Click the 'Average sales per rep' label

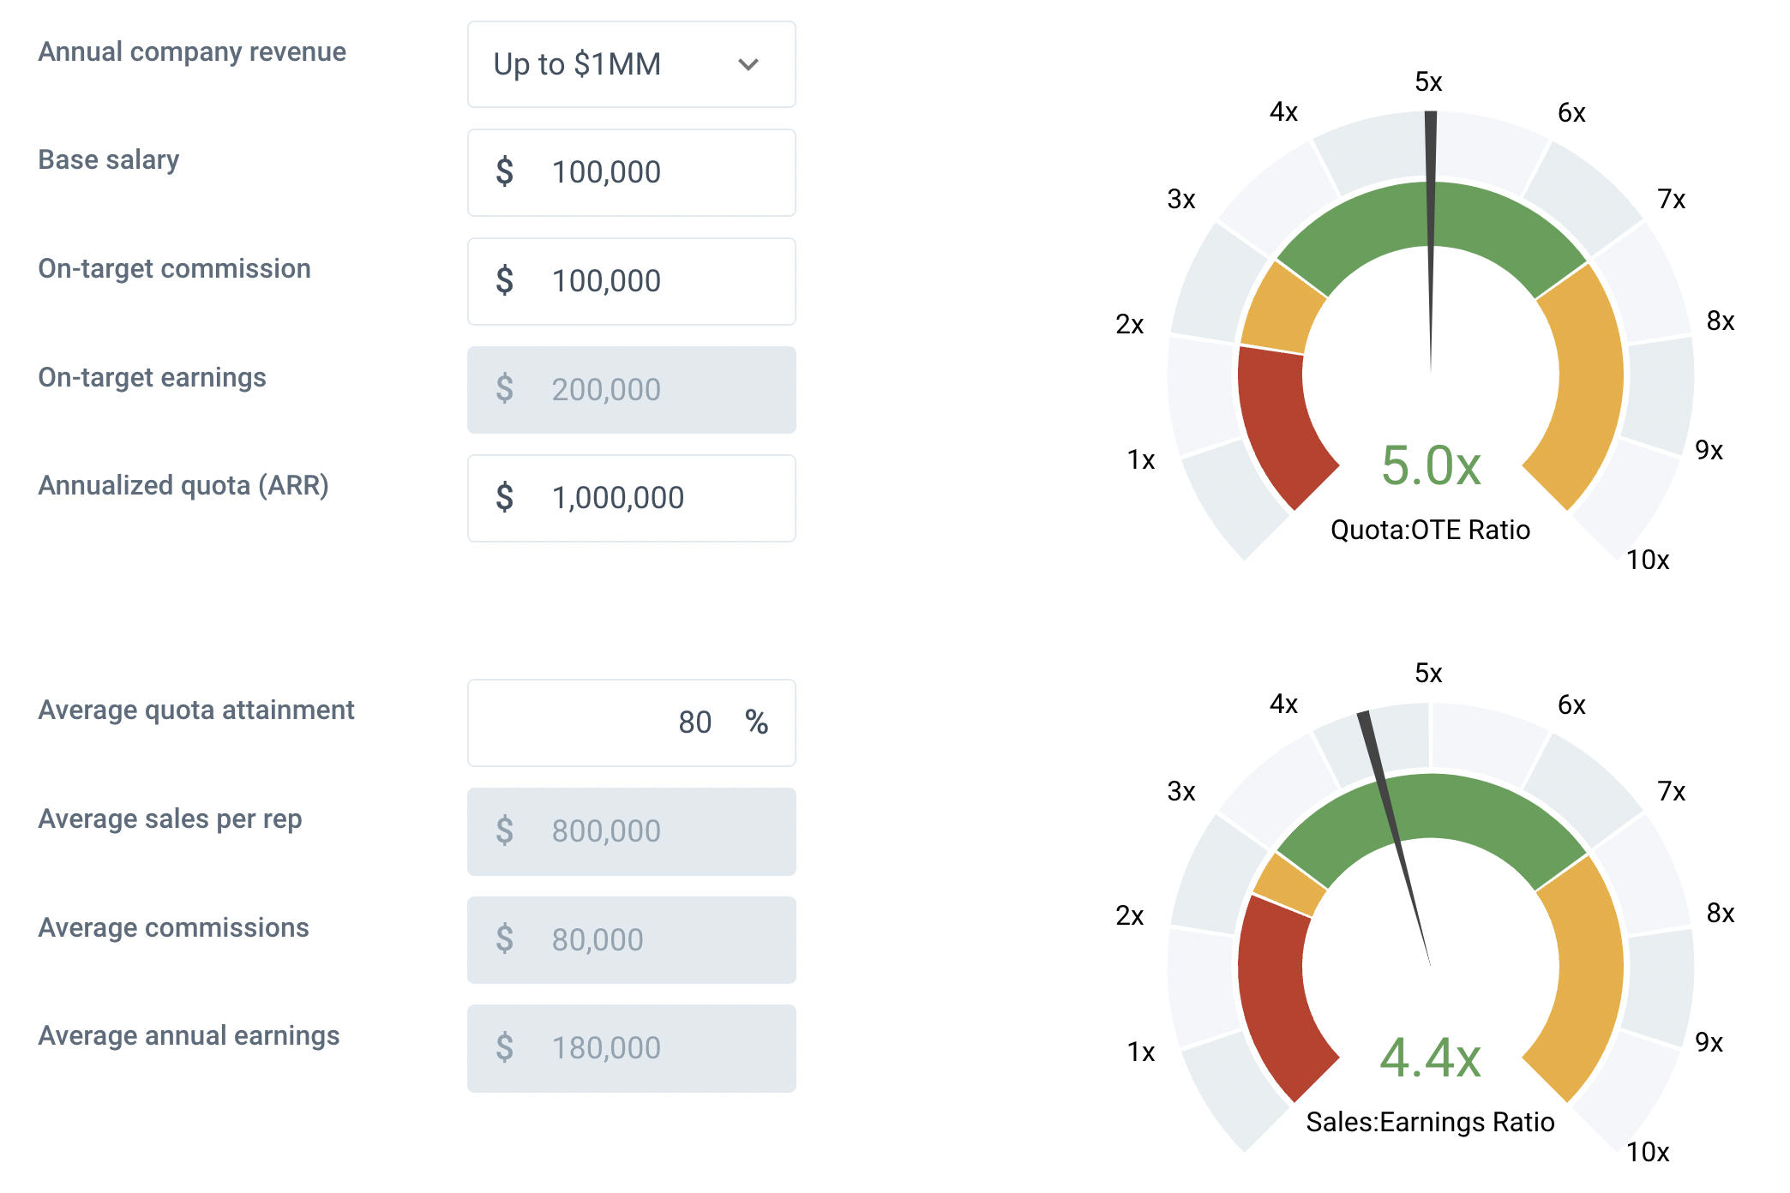tap(171, 819)
